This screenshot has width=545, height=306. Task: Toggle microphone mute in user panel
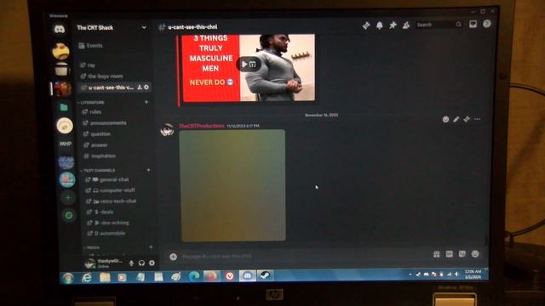click(x=131, y=263)
